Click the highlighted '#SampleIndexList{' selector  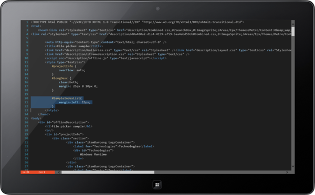pos(67,99)
